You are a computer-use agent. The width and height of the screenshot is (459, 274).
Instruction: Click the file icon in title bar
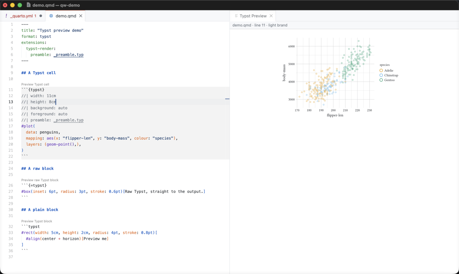28,5
